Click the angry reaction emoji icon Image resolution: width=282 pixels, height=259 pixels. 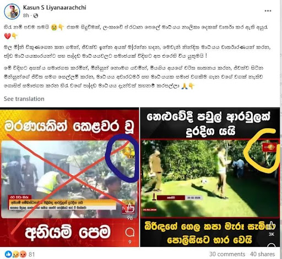pyautogui.click(x=23, y=254)
